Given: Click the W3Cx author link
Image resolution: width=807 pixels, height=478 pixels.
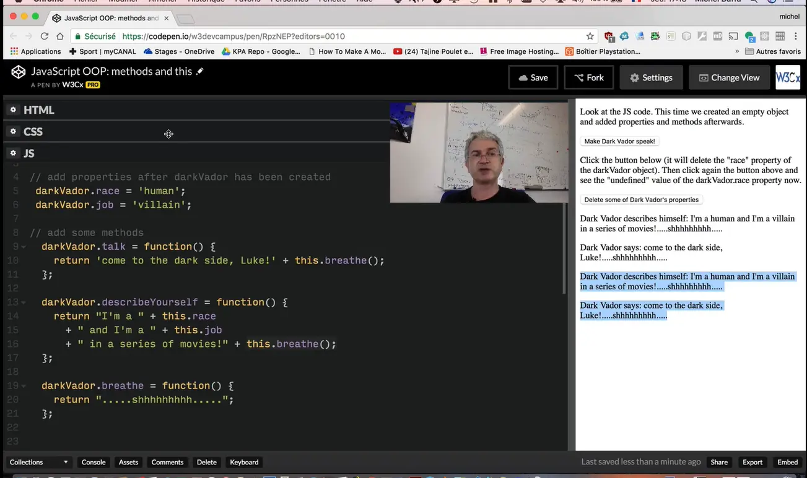Looking at the screenshot, I should pyautogui.click(x=73, y=85).
